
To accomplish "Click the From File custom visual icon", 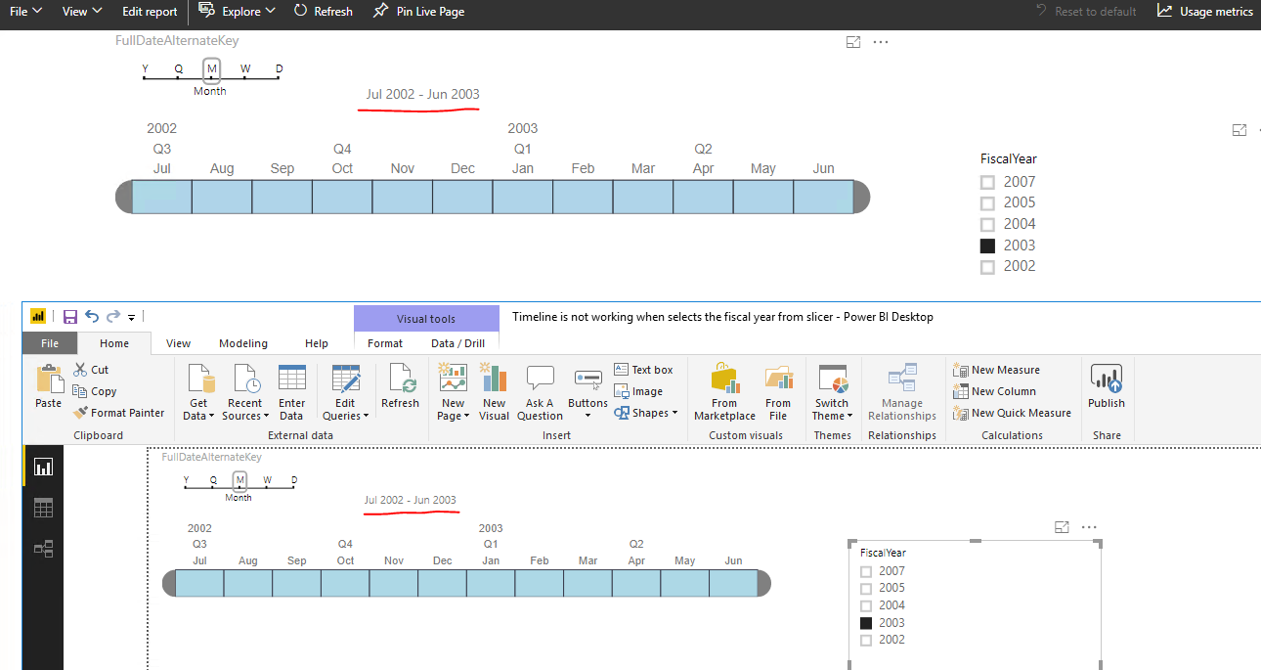I will pos(778,379).
